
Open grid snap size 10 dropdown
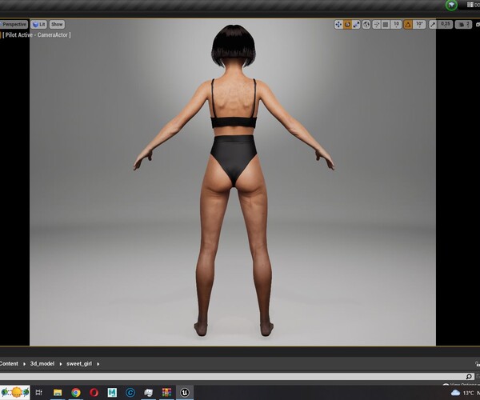pos(396,25)
